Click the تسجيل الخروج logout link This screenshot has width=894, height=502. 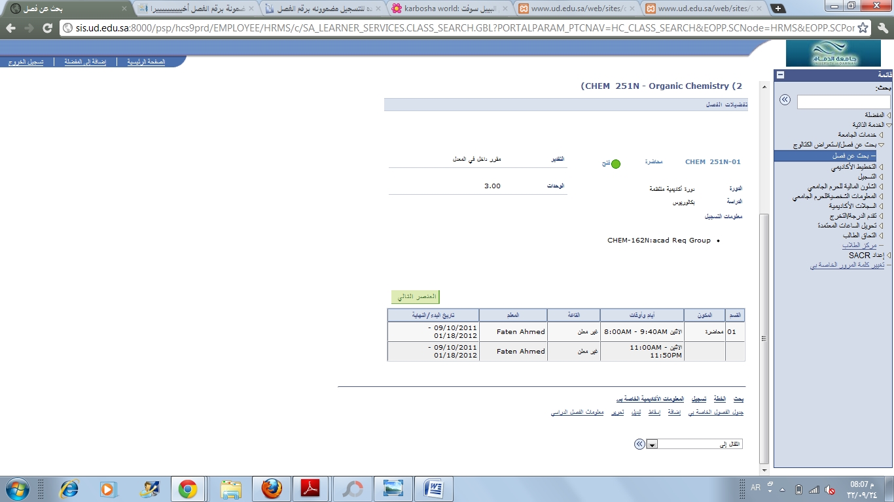[x=26, y=62]
